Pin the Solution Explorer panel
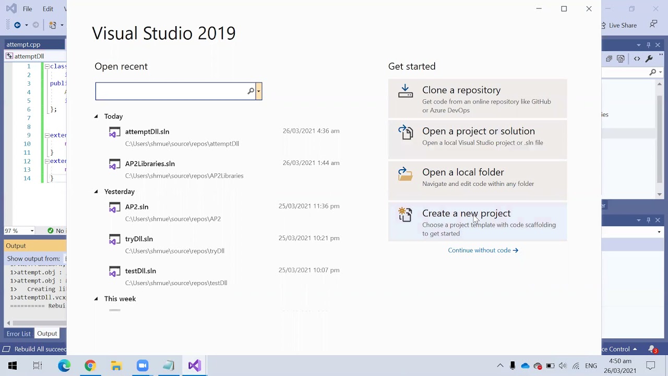The image size is (668, 376). coord(649,45)
